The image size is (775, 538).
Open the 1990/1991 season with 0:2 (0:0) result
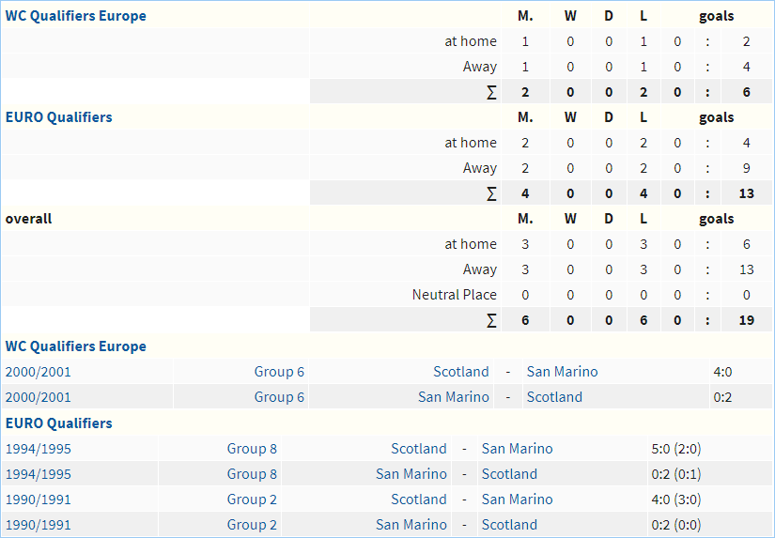tap(38, 525)
